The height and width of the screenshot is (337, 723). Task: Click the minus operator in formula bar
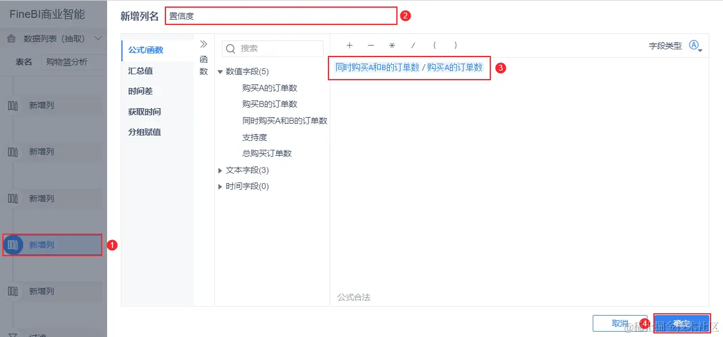coord(371,45)
